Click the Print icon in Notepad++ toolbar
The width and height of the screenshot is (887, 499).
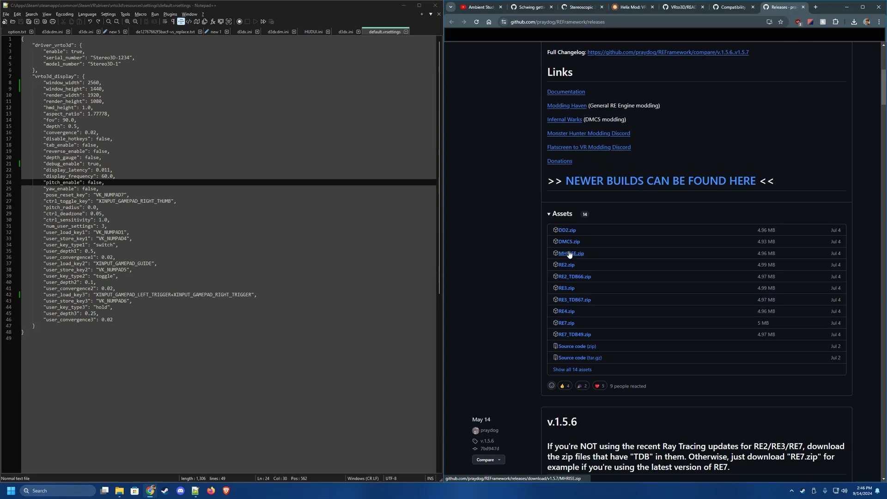53,22
